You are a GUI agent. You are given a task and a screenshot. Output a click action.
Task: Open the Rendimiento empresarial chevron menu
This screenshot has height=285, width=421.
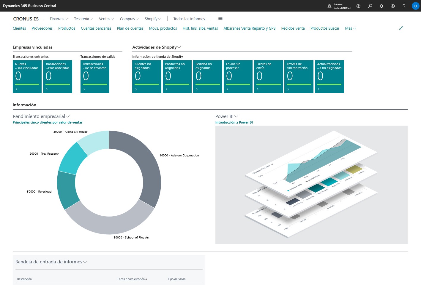click(x=68, y=116)
